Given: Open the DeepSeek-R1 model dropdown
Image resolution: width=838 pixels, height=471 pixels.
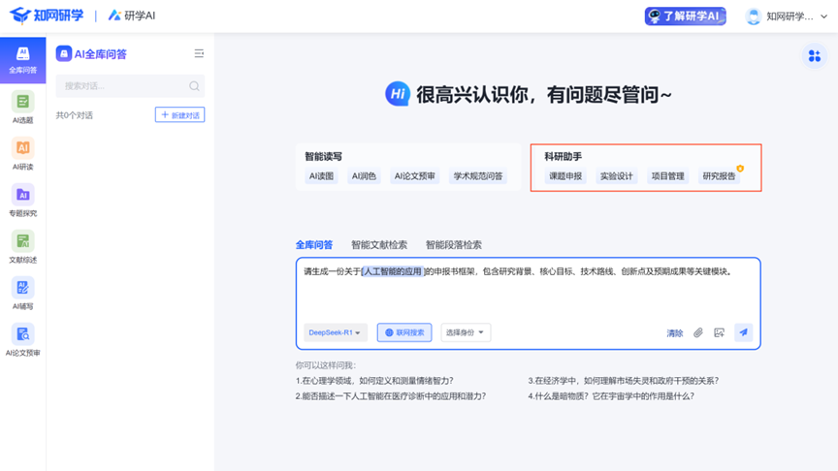Looking at the screenshot, I should click(335, 332).
